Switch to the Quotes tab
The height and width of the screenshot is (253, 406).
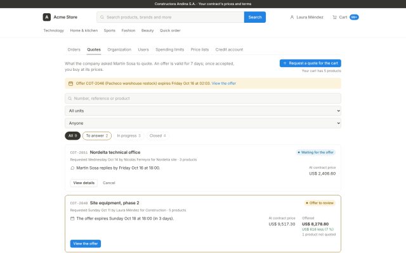(x=94, y=49)
